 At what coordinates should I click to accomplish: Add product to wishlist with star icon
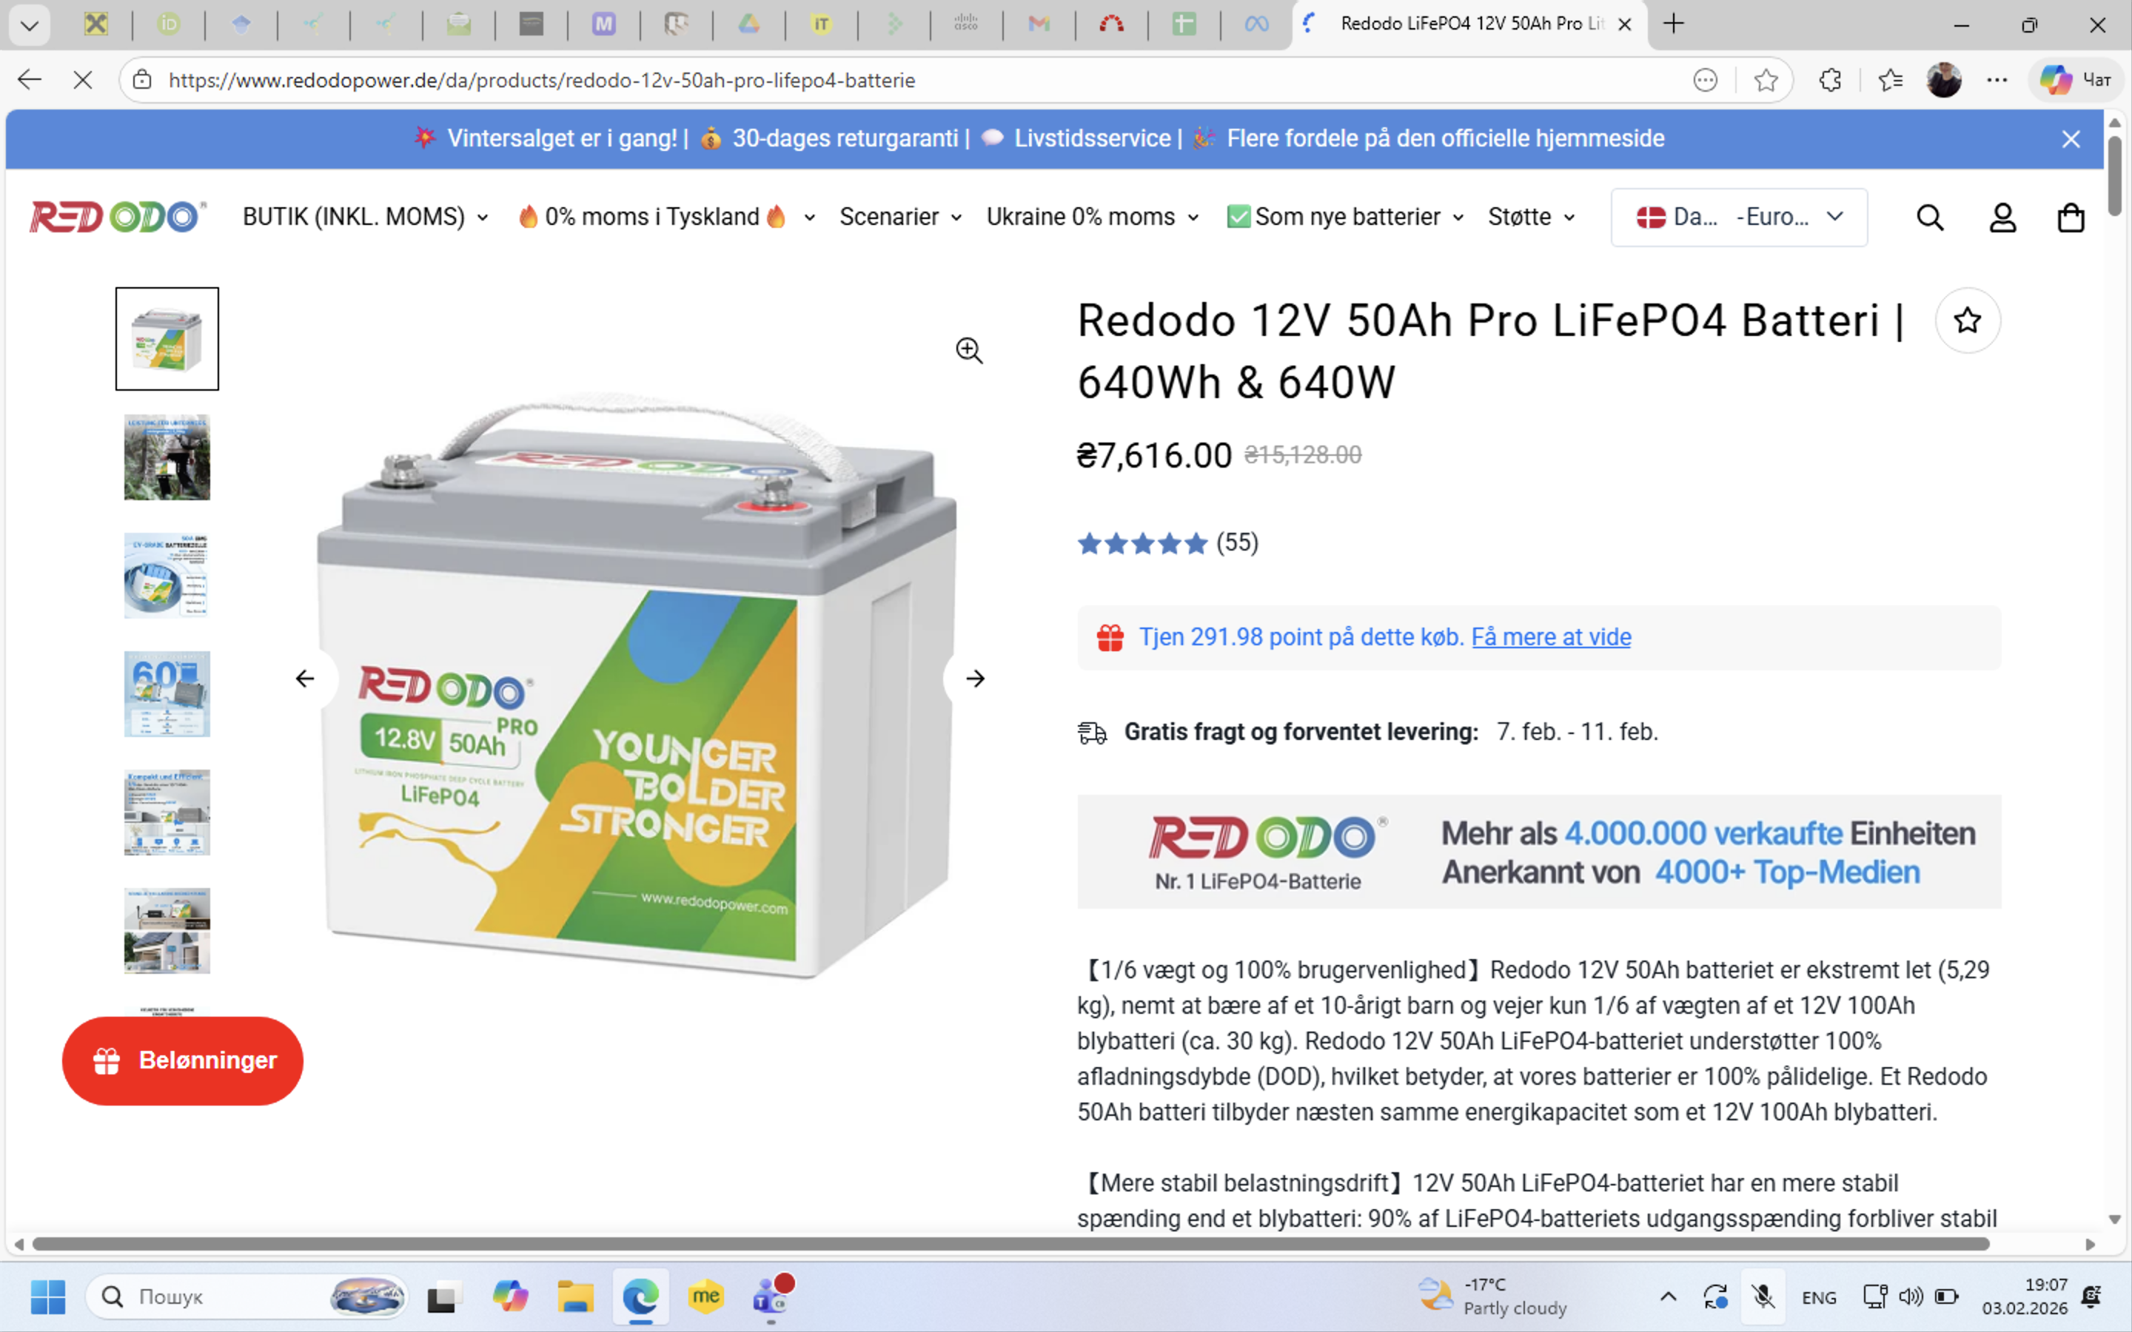tap(1967, 320)
